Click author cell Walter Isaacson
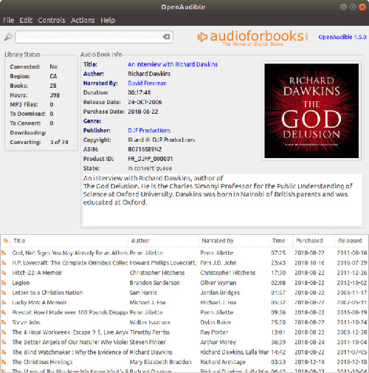This screenshot has width=369, height=373. coord(150,322)
